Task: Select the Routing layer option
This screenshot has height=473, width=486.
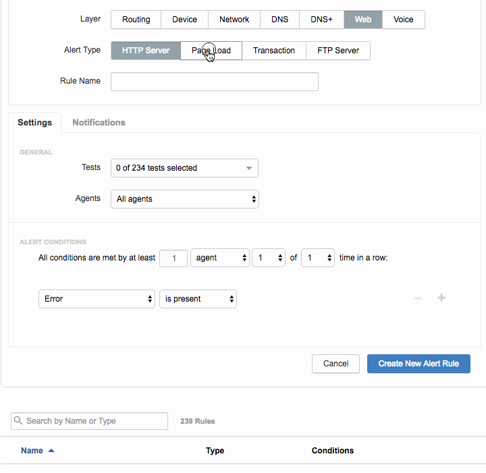Action: (136, 20)
